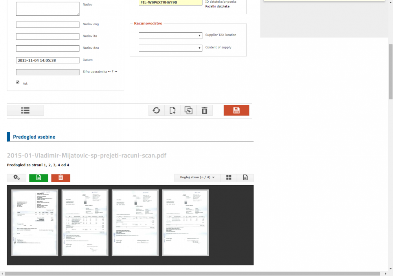
Task: Click the red save button
Action: point(236,111)
